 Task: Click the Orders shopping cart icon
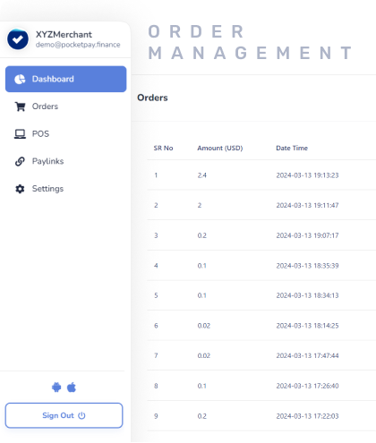coord(20,106)
